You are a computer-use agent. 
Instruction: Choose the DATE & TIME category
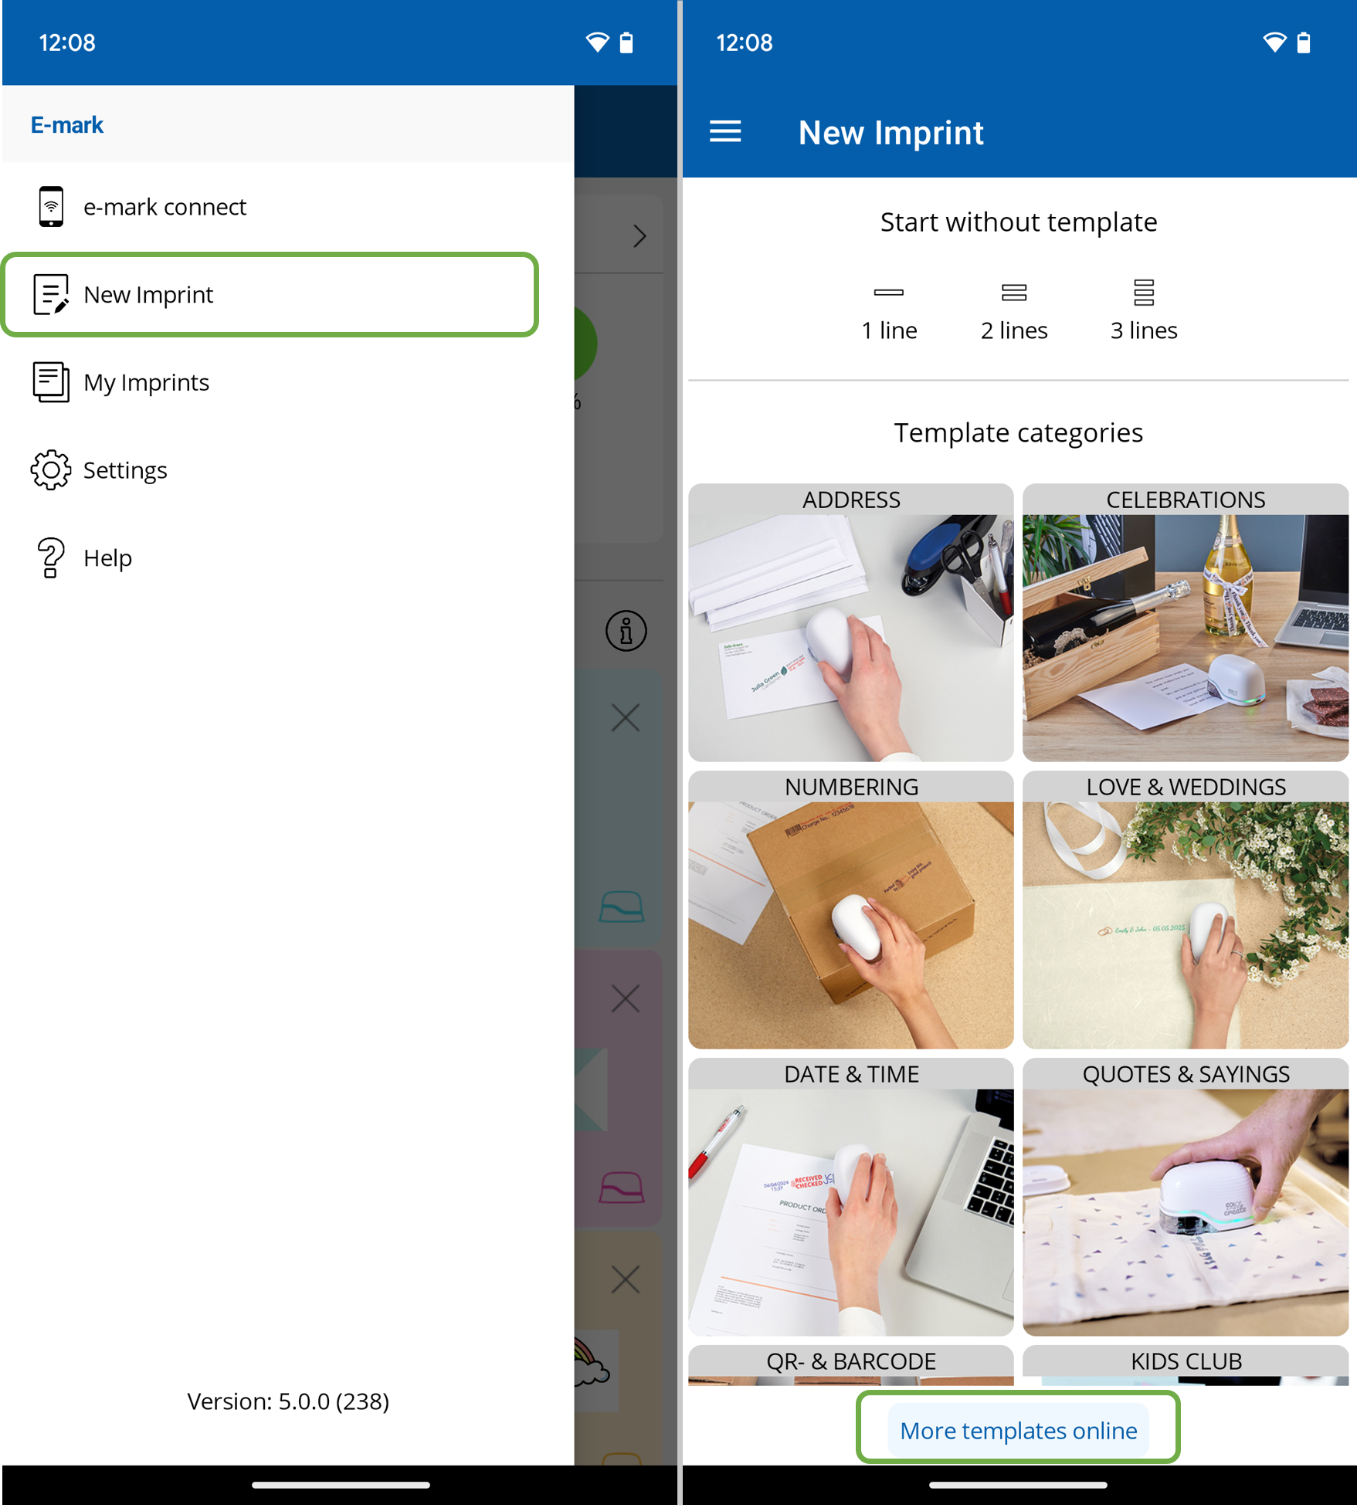tap(850, 1197)
